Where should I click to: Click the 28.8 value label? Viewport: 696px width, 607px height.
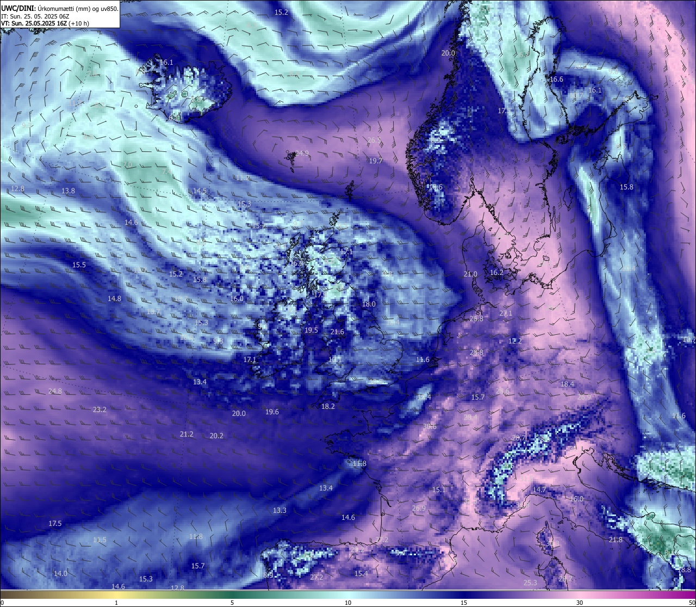coord(476,353)
